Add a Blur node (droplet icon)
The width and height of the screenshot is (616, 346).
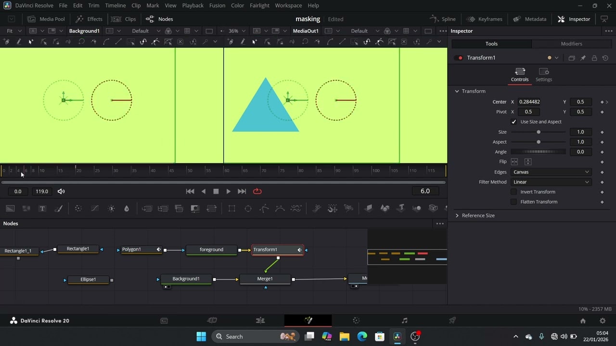pyautogui.click(x=127, y=208)
